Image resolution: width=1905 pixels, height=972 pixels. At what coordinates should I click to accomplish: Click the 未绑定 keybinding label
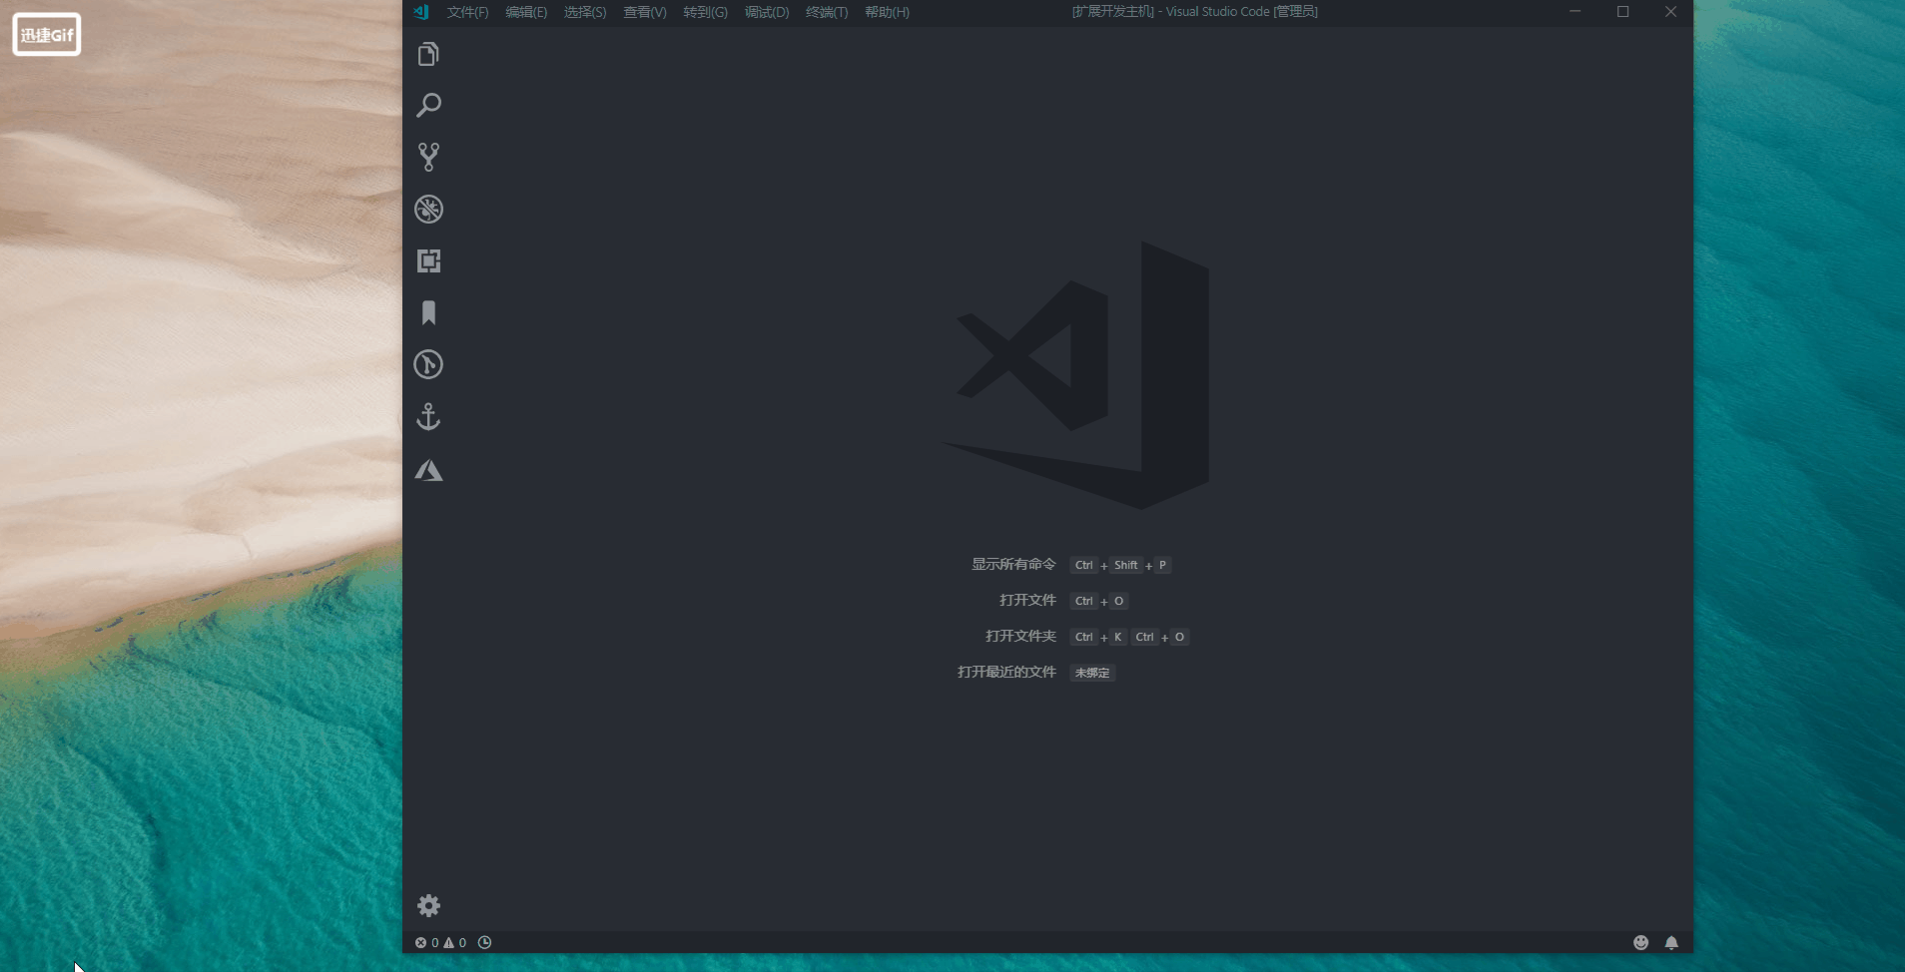[1092, 673]
